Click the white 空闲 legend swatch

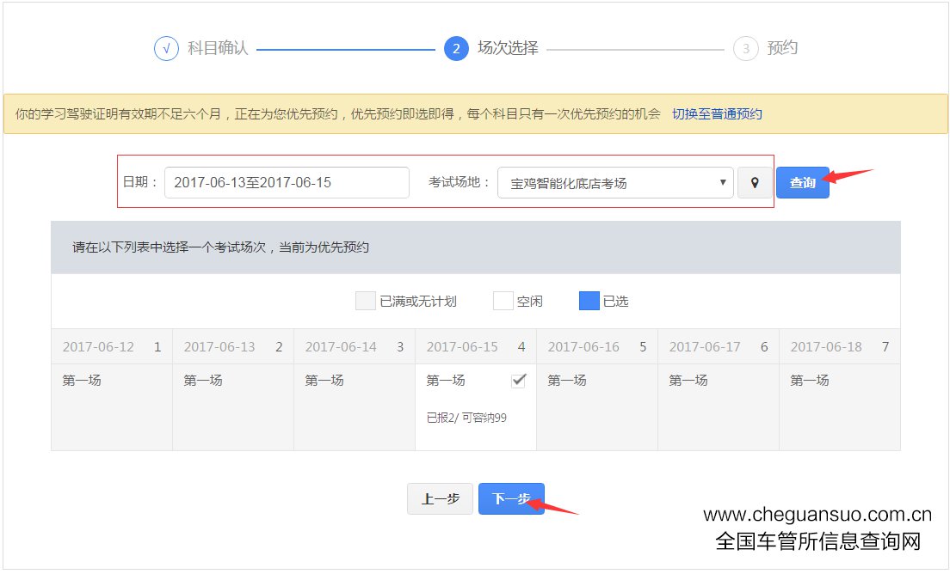pyautogui.click(x=503, y=301)
